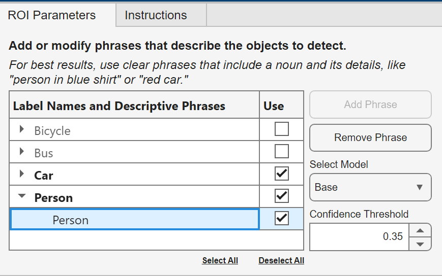Viewport: 442px width, 276px height.
Task: Expand the Bus label row
Action: (21, 152)
